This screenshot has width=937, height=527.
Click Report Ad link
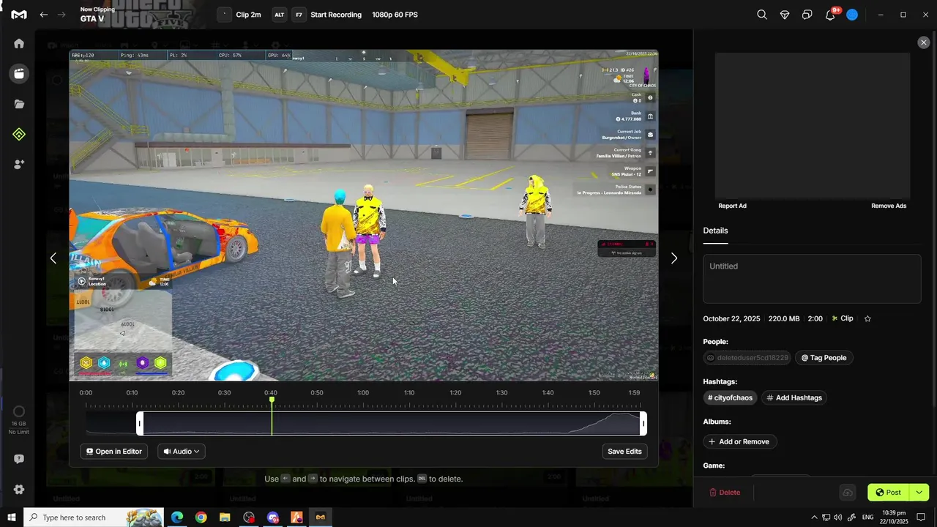click(732, 206)
